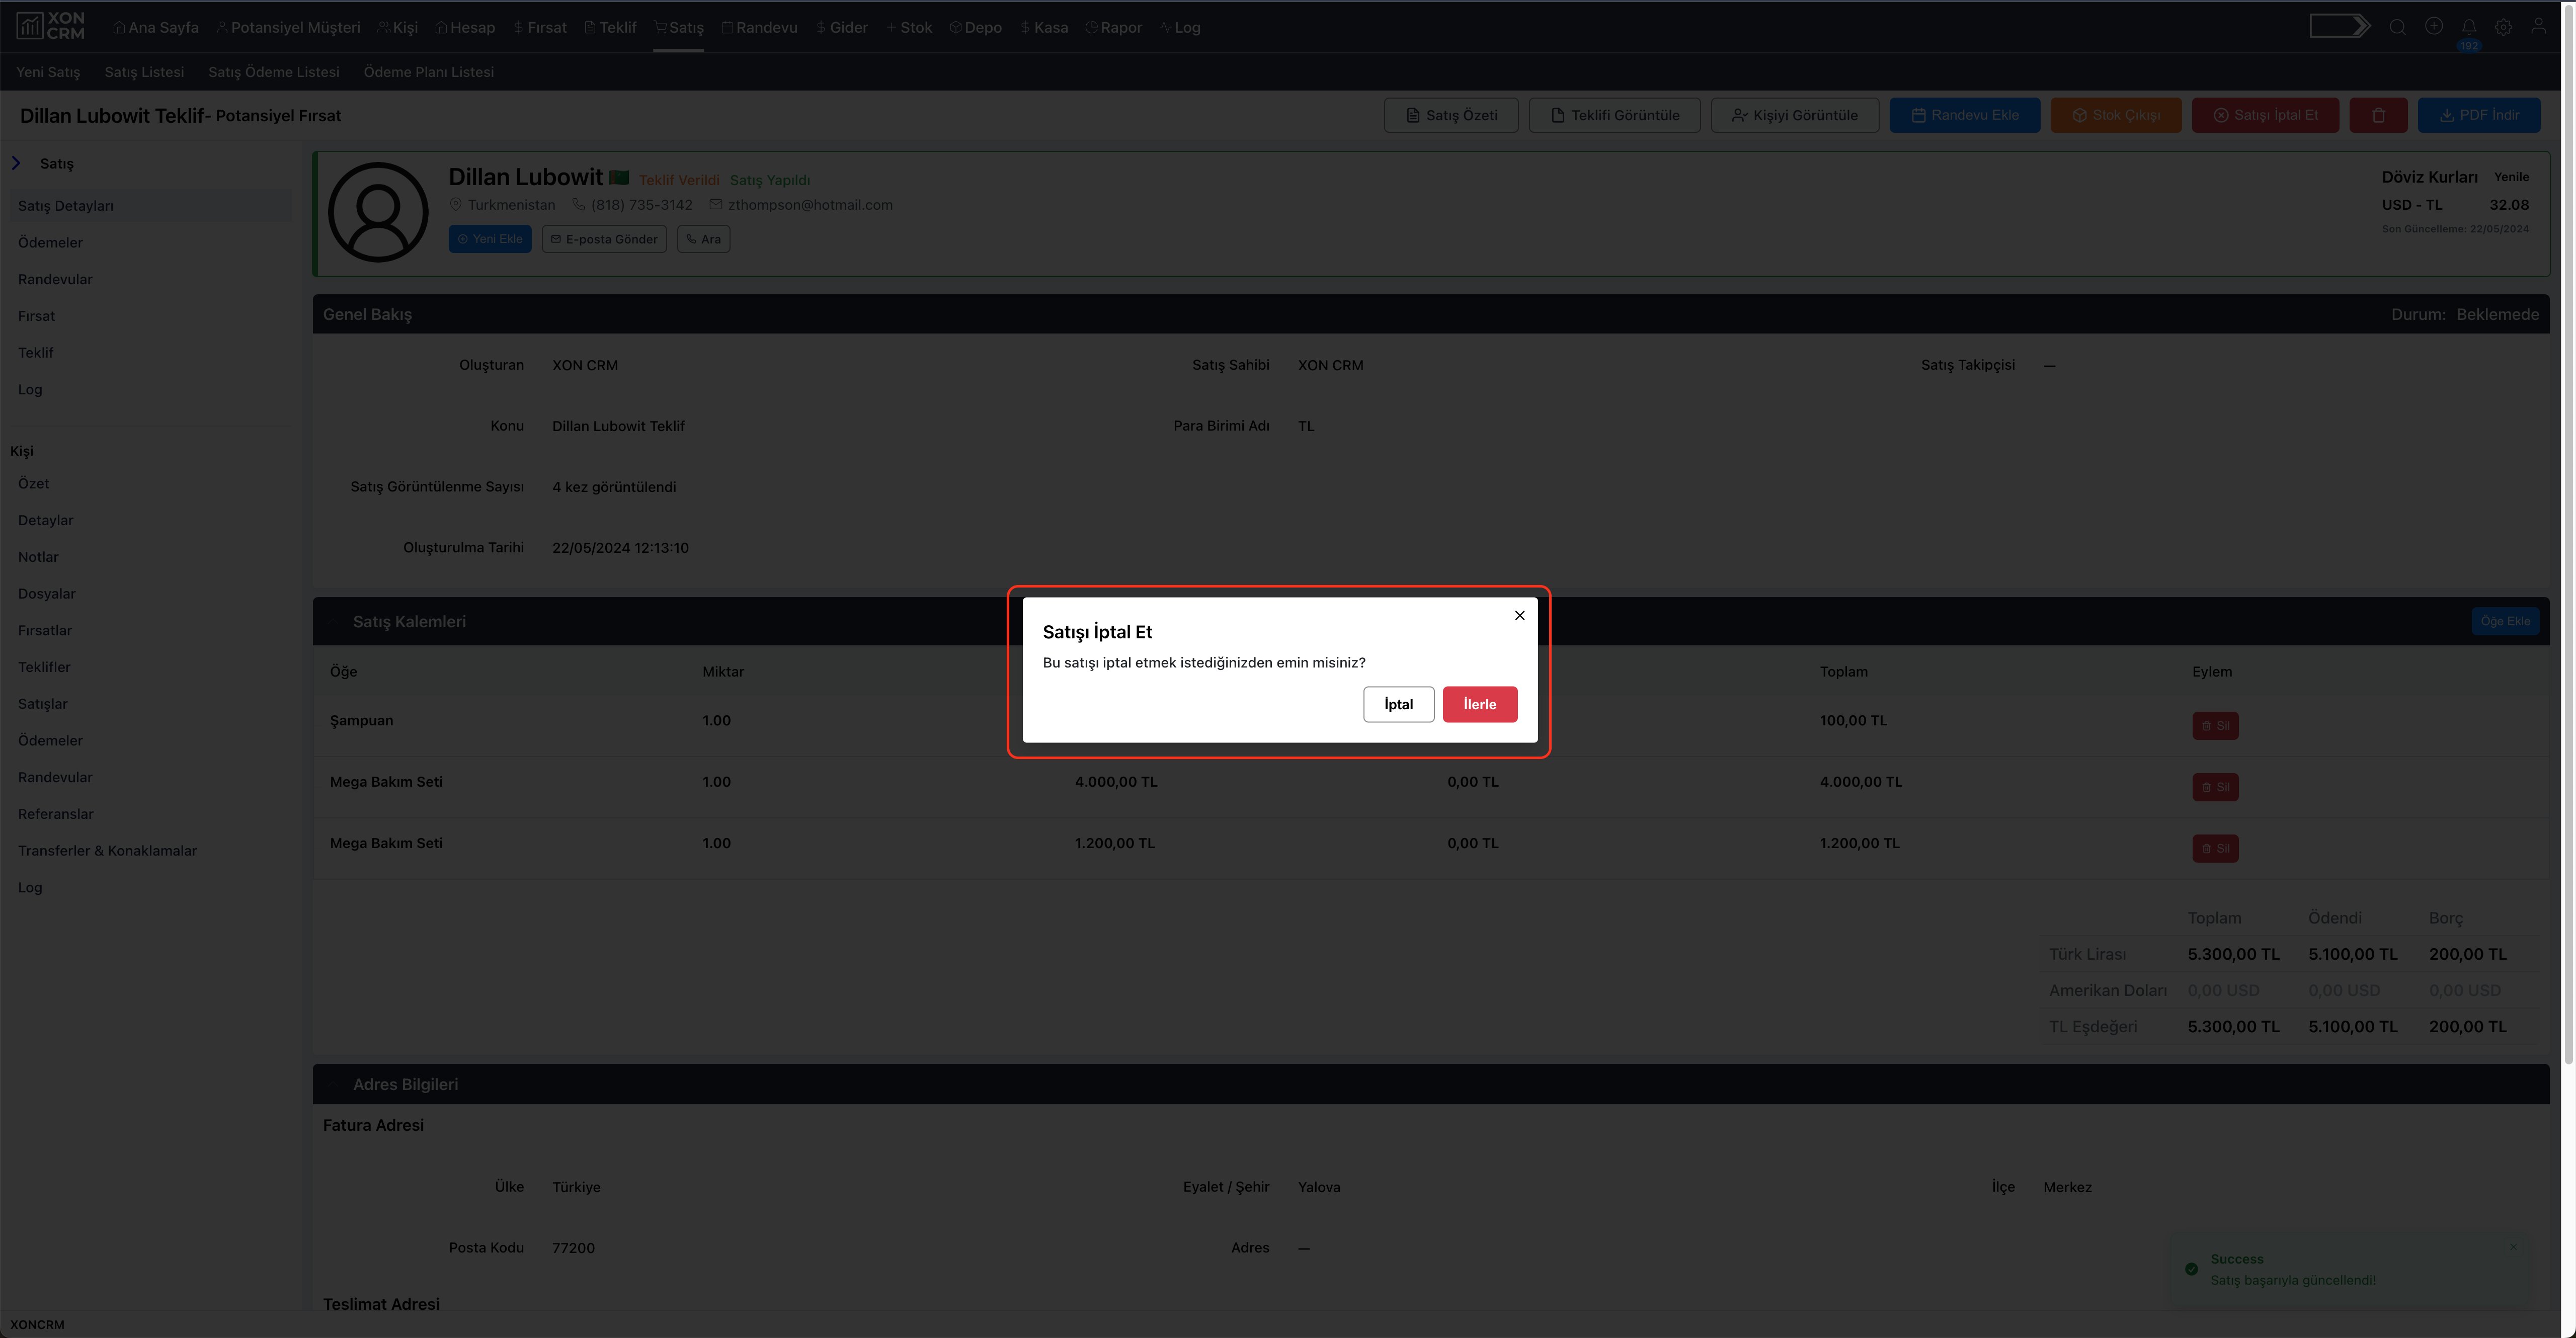This screenshot has height=1338, width=2576.
Task: Open the Rapor menu
Action: coord(1113,27)
